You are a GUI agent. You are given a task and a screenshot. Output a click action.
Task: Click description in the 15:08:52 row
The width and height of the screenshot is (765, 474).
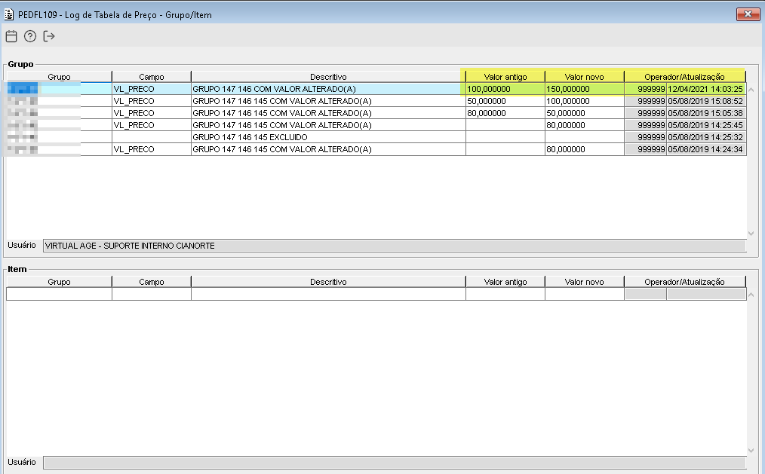328,101
